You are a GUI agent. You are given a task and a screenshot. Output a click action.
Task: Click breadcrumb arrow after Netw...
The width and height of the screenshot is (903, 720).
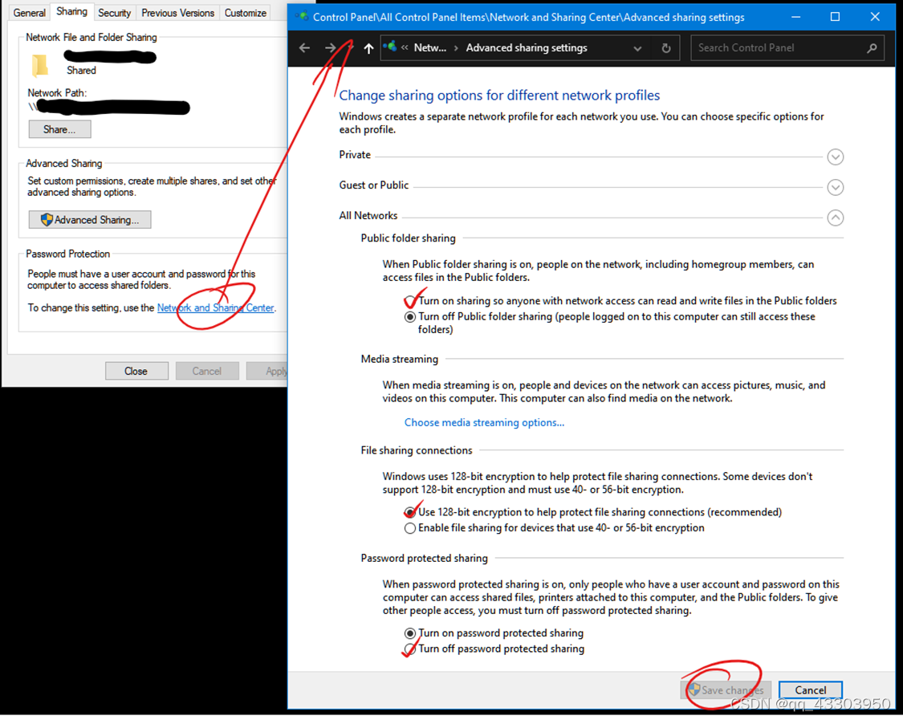tap(456, 48)
